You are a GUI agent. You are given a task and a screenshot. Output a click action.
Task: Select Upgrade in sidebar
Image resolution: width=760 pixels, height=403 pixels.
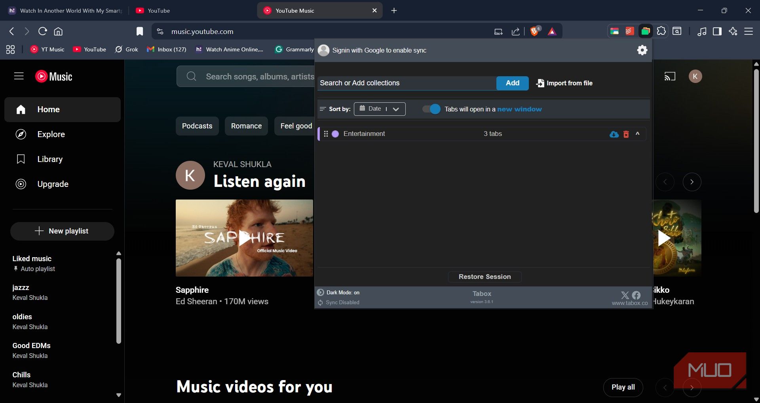[63, 184]
